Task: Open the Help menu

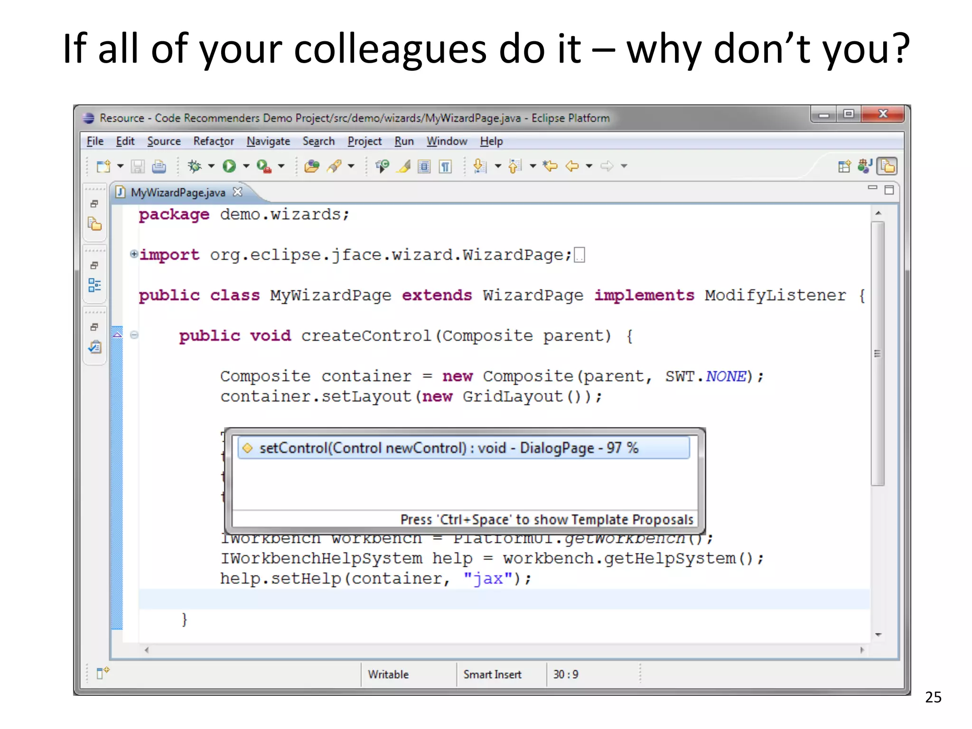Action: click(491, 141)
